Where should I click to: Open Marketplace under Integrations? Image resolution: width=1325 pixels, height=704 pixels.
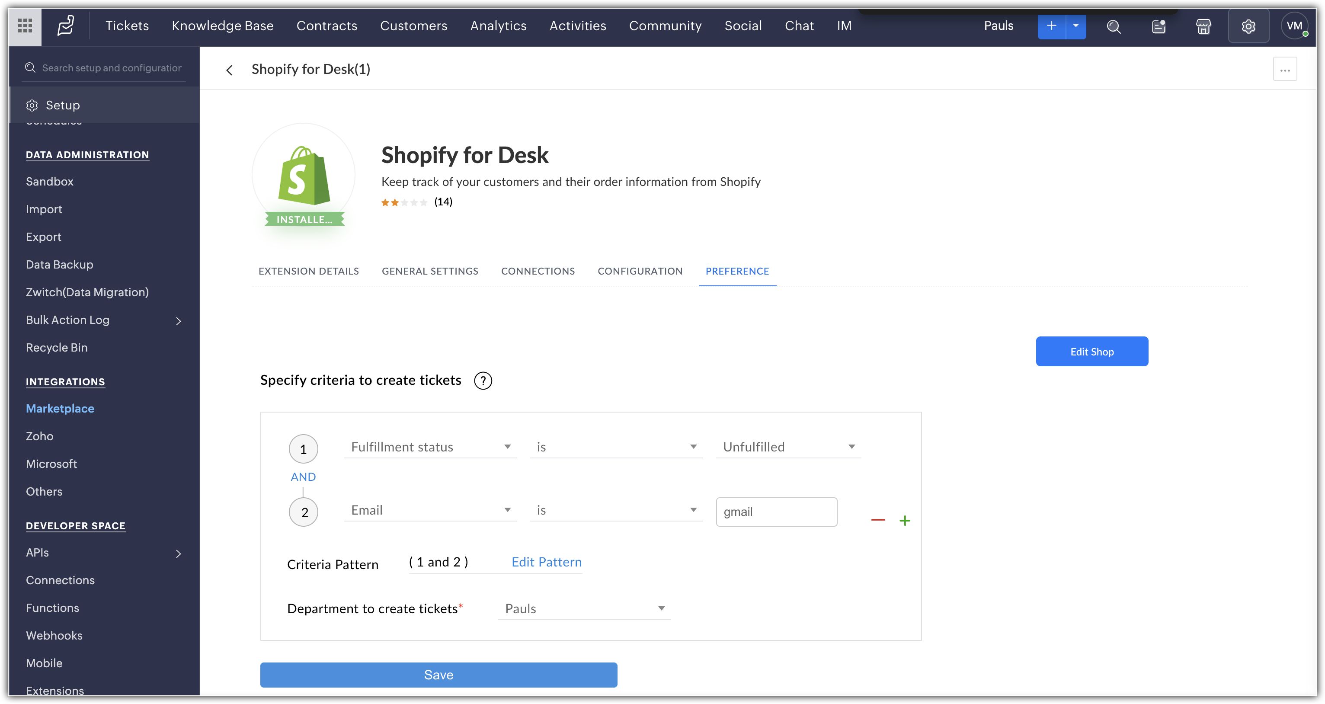(x=60, y=408)
